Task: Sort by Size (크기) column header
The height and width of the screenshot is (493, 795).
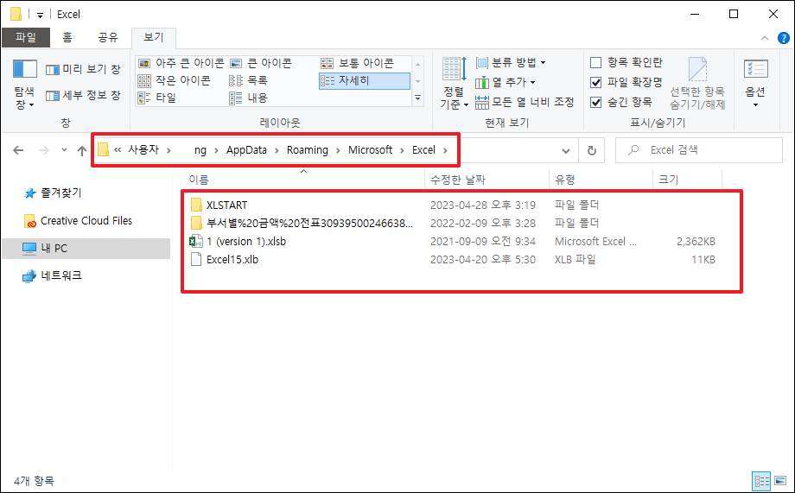Action: tap(687, 180)
